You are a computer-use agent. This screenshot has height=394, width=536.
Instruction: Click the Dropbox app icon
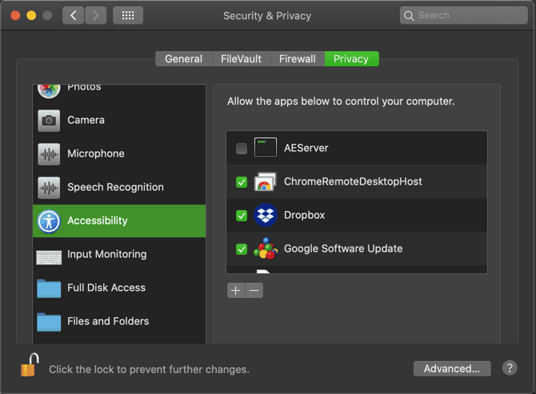point(266,216)
